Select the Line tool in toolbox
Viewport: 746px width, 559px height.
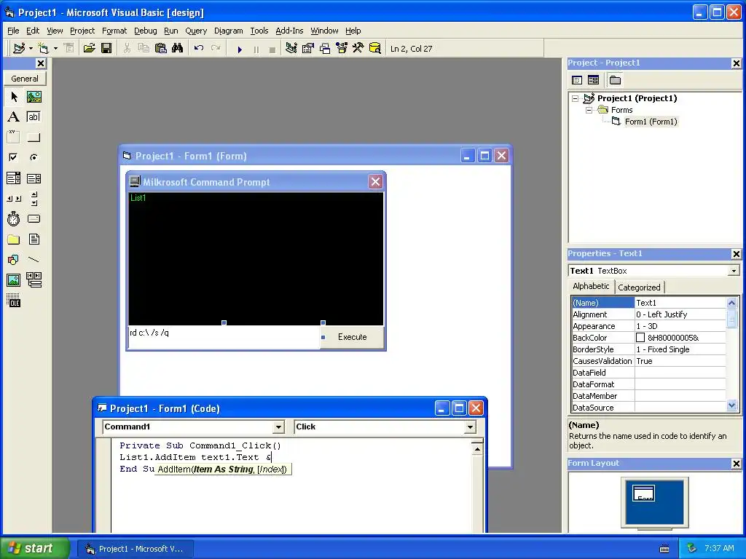pos(34,260)
